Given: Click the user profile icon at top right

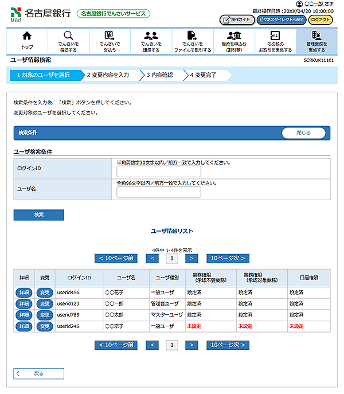Looking at the screenshot, I should 299,4.
